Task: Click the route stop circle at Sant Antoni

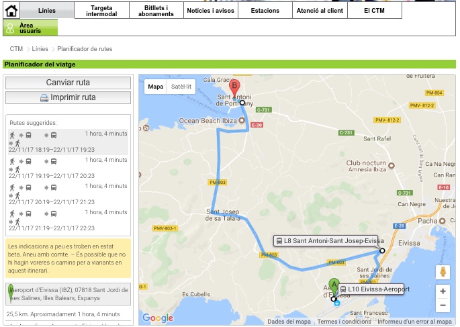Action: click(242, 103)
